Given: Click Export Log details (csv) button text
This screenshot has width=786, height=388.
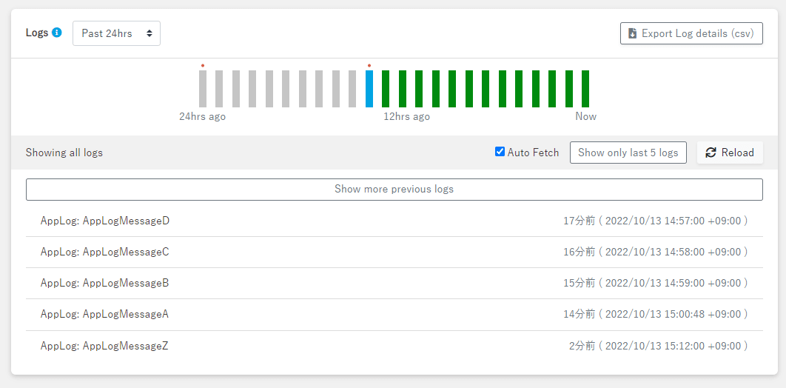Looking at the screenshot, I should point(697,33).
